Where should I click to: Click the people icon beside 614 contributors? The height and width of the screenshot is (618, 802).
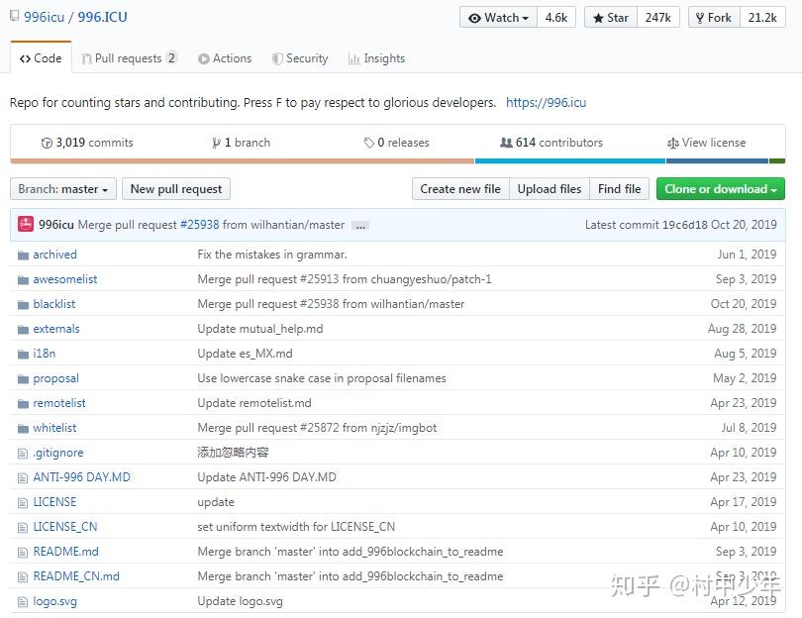506,143
